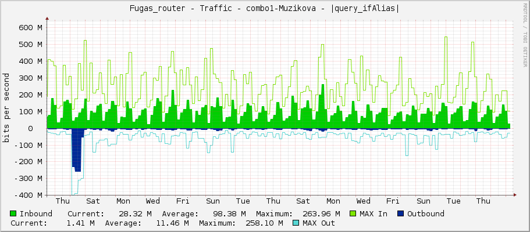Image resolution: width=530 pixels, height=232 pixels.
Task: Click the 'MAX In' legend label
Action: (374, 213)
